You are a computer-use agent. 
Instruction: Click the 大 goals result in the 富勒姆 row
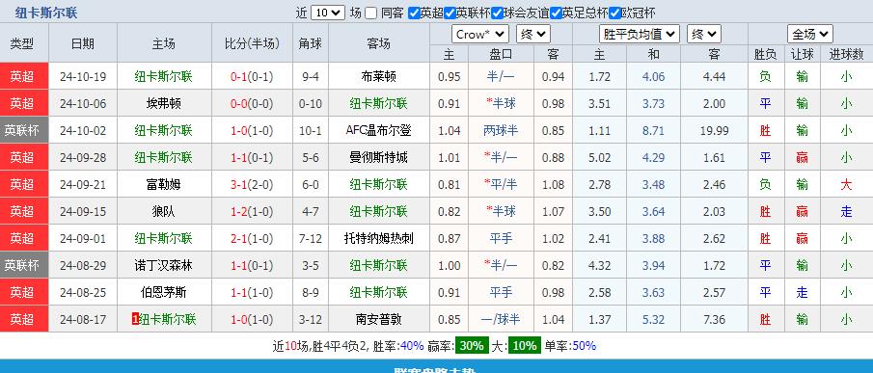(x=846, y=184)
